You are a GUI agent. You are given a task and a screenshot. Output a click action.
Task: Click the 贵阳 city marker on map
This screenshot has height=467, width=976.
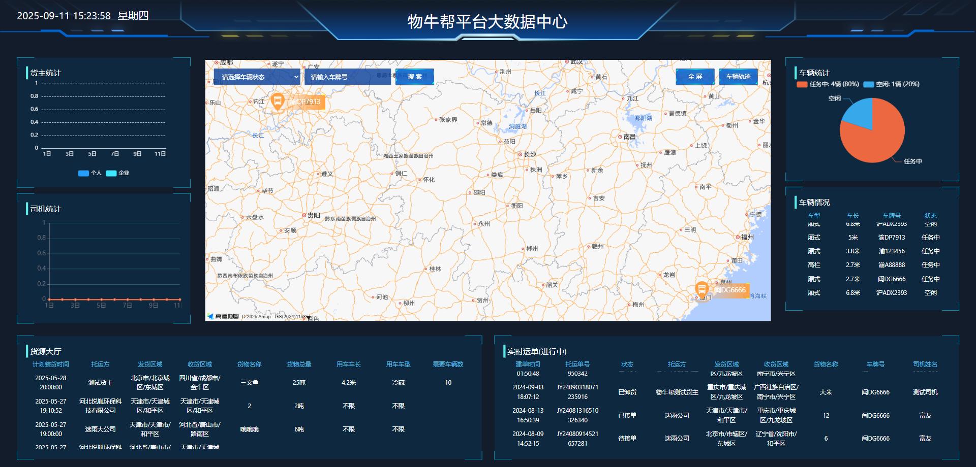click(304, 215)
